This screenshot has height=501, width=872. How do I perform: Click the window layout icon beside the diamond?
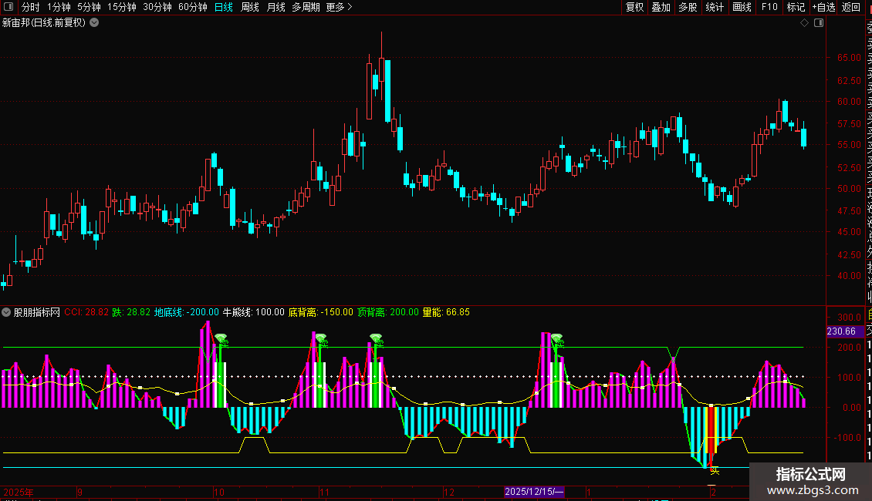coord(819,22)
